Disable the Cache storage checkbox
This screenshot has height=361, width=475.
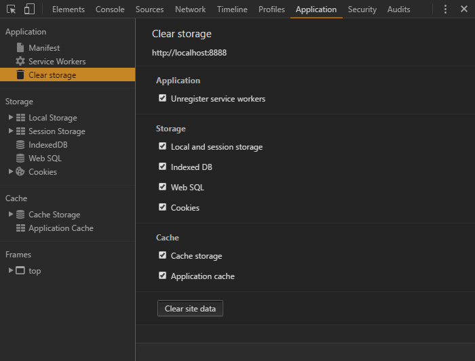point(163,255)
